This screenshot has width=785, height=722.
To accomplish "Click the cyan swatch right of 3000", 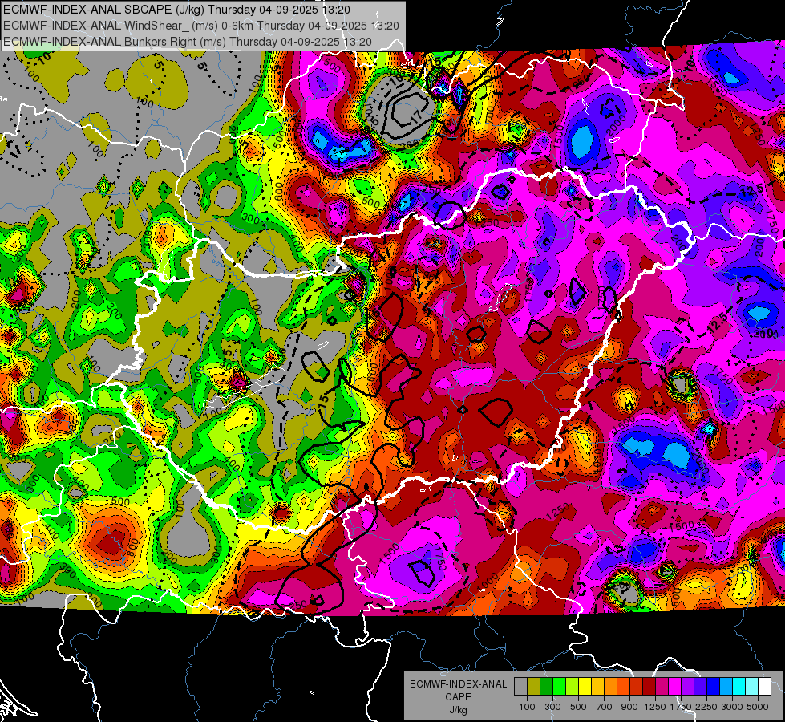I will click(739, 687).
